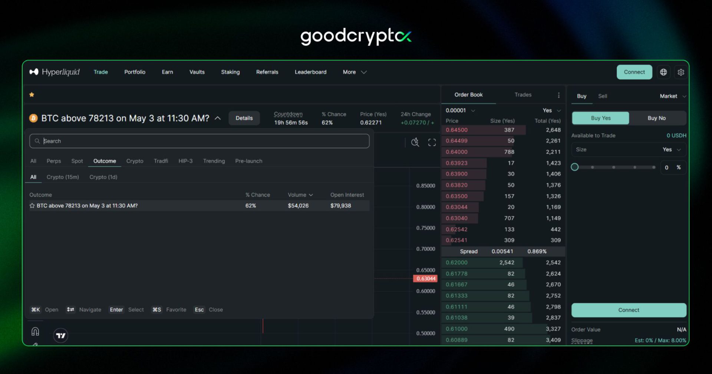Click Connect button in order panel
Viewport: 712px width, 374px height.
pos(629,310)
